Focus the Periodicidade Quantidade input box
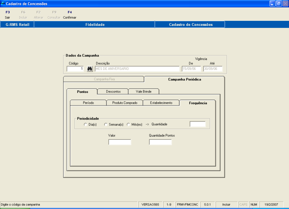Screen dimensions: 289x209 tap(197, 124)
